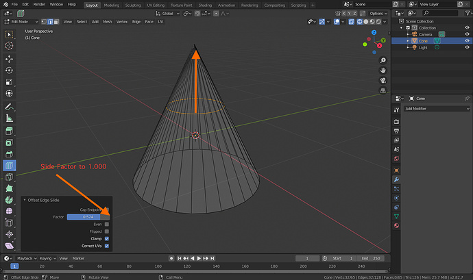
Task: Click the viewport zoom magnifier icon
Action: point(383,60)
